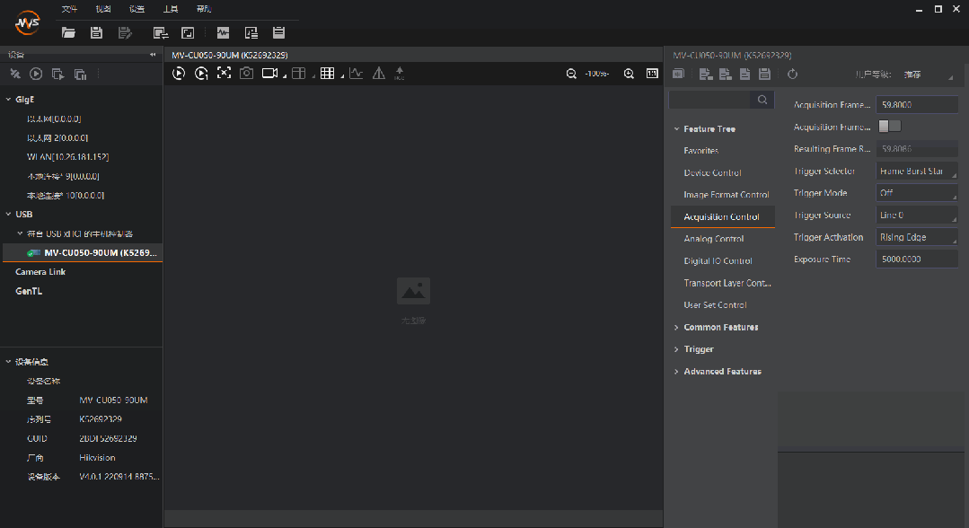Open the 文件 menu
969x528 pixels.
coord(69,9)
